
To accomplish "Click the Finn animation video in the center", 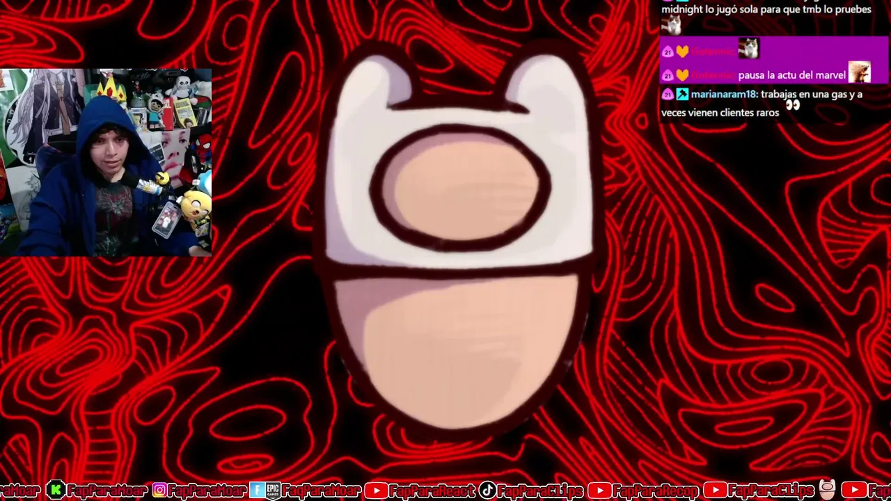I will click(459, 240).
